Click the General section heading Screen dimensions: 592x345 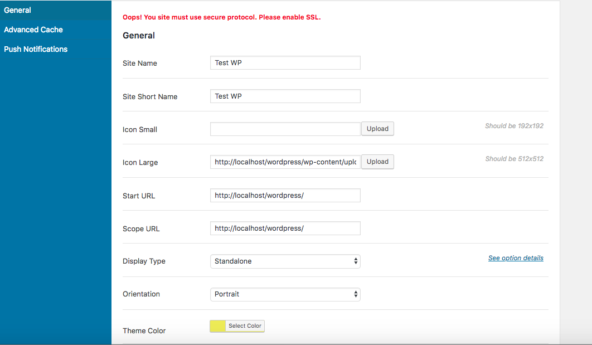(x=139, y=36)
